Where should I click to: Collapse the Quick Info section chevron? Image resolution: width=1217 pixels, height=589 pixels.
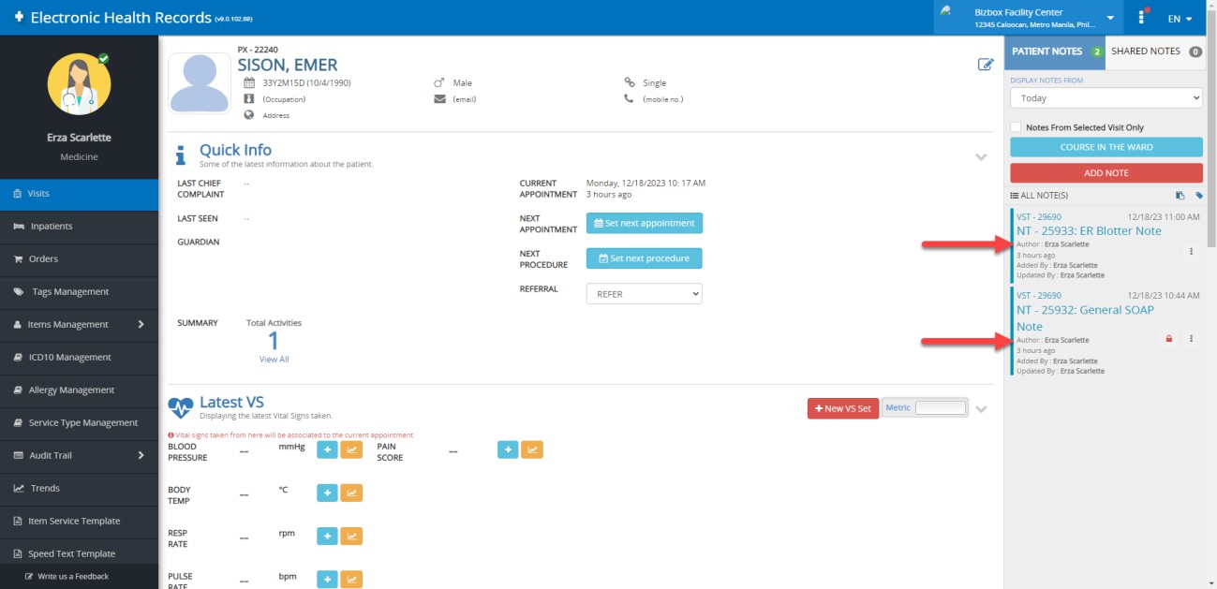pos(981,156)
